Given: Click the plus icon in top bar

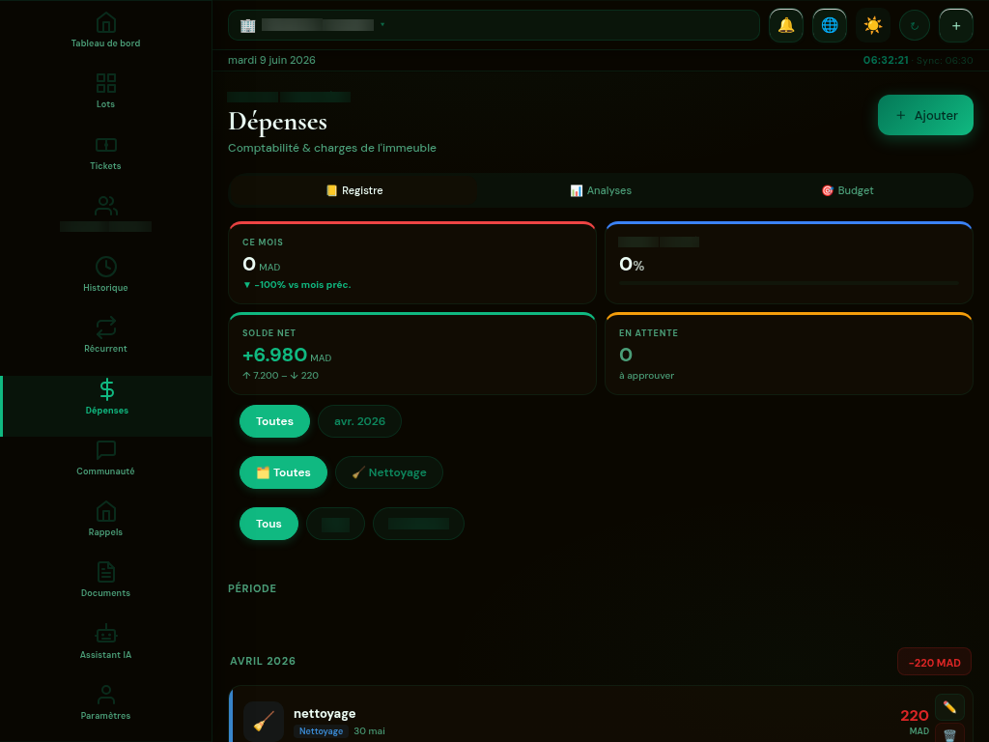Looking at the screenshot, I should [956, 25].
